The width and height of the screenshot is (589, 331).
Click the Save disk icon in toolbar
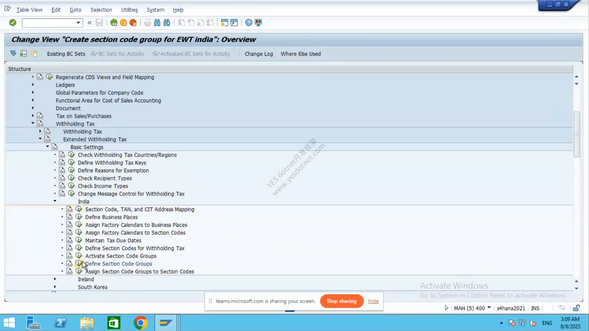pos(99,23)
